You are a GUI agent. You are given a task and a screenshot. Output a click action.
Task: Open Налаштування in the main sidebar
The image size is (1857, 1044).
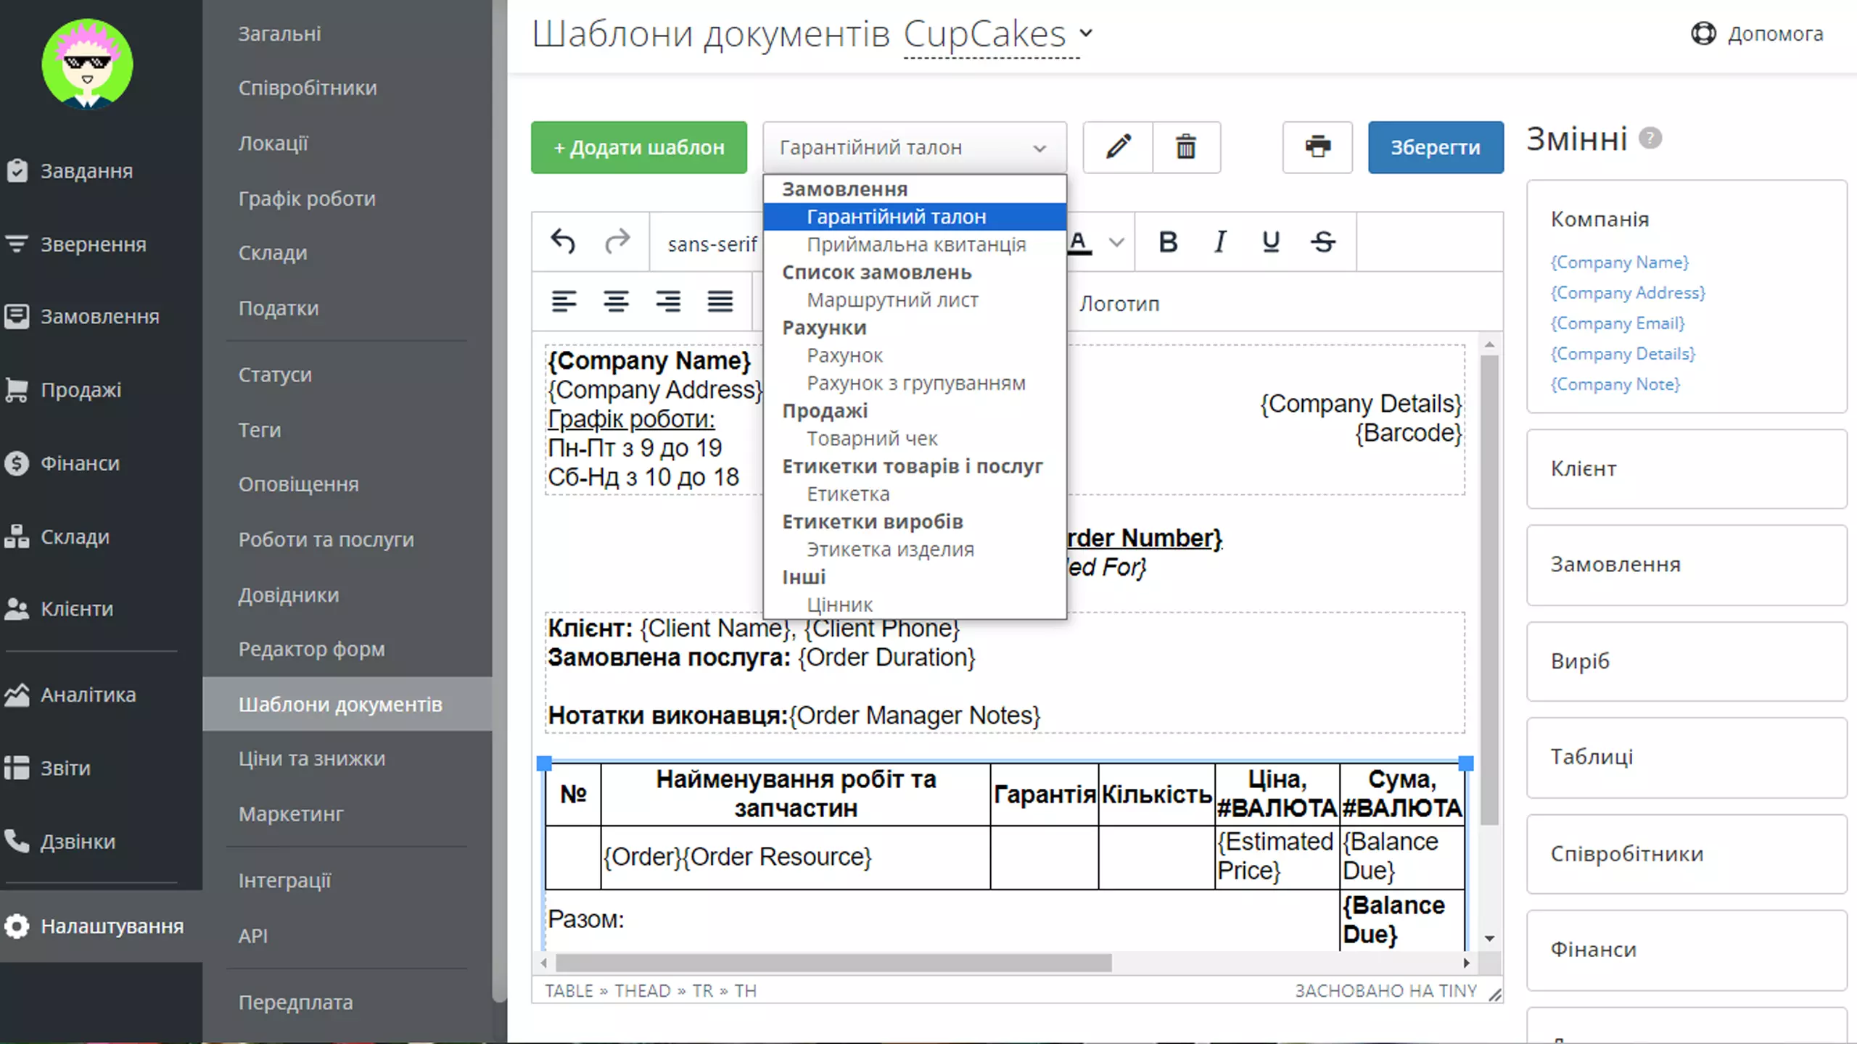coord(102,926)
